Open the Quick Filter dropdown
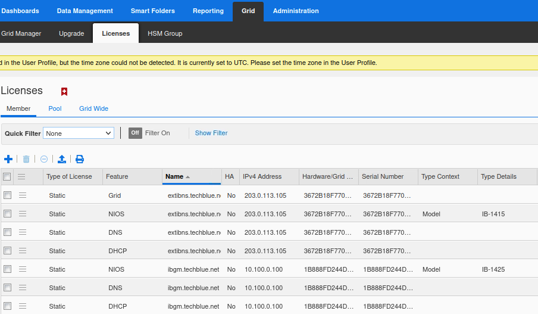The height and width of the screenshot is (314, 538). [x=79, y=133]
